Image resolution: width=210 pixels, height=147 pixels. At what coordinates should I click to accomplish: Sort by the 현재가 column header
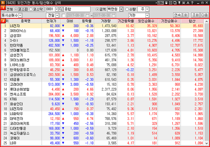tap(51, 21)
